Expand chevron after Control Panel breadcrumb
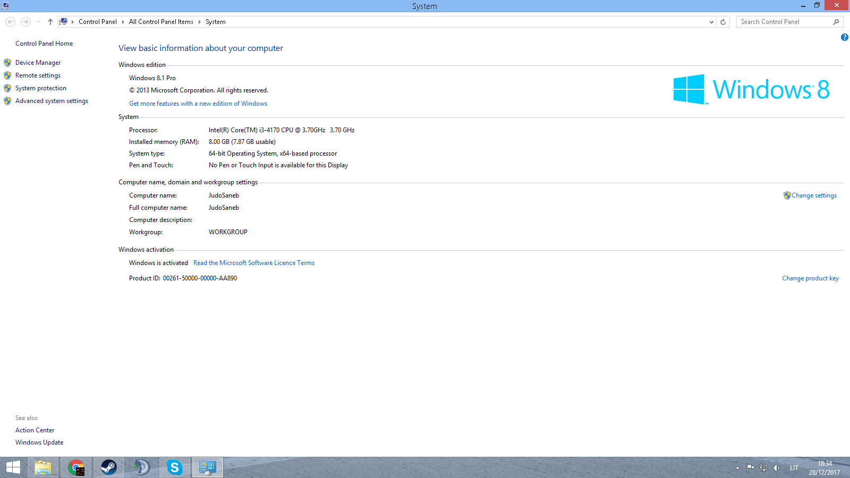Image resolution: width=850 pixels, height=478 pixels. (x=123, y=22)
